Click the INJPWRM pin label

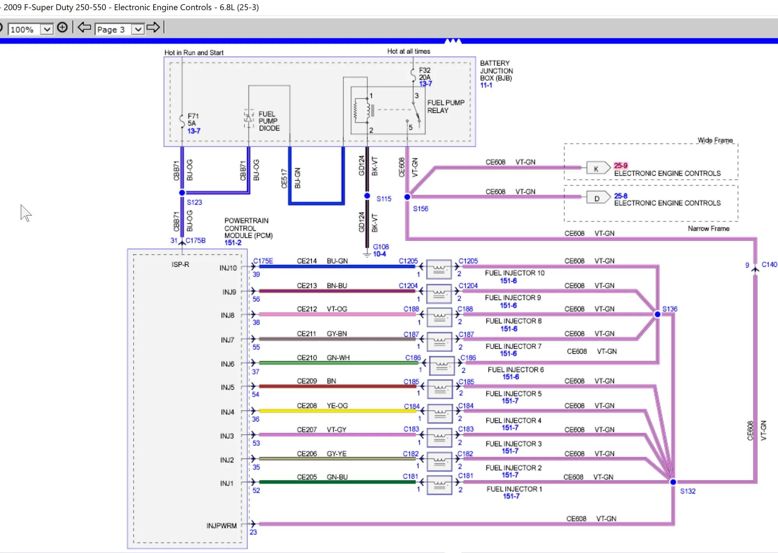click(222, 526)
